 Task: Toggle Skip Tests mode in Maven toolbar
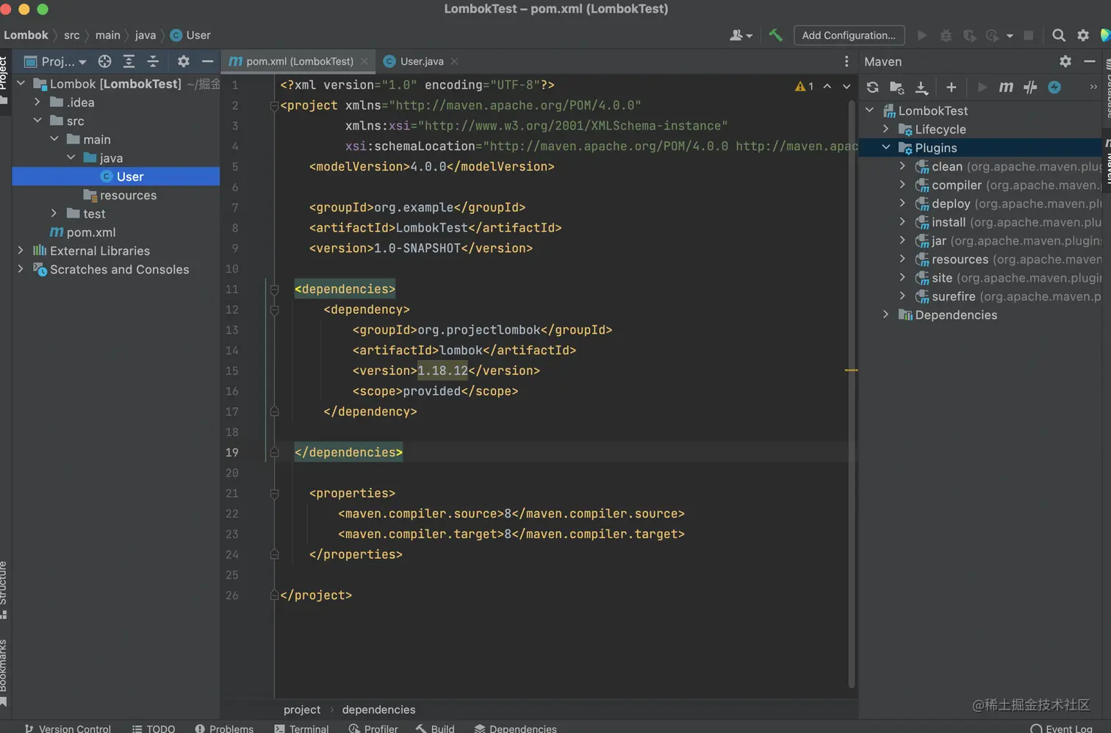1054,87
